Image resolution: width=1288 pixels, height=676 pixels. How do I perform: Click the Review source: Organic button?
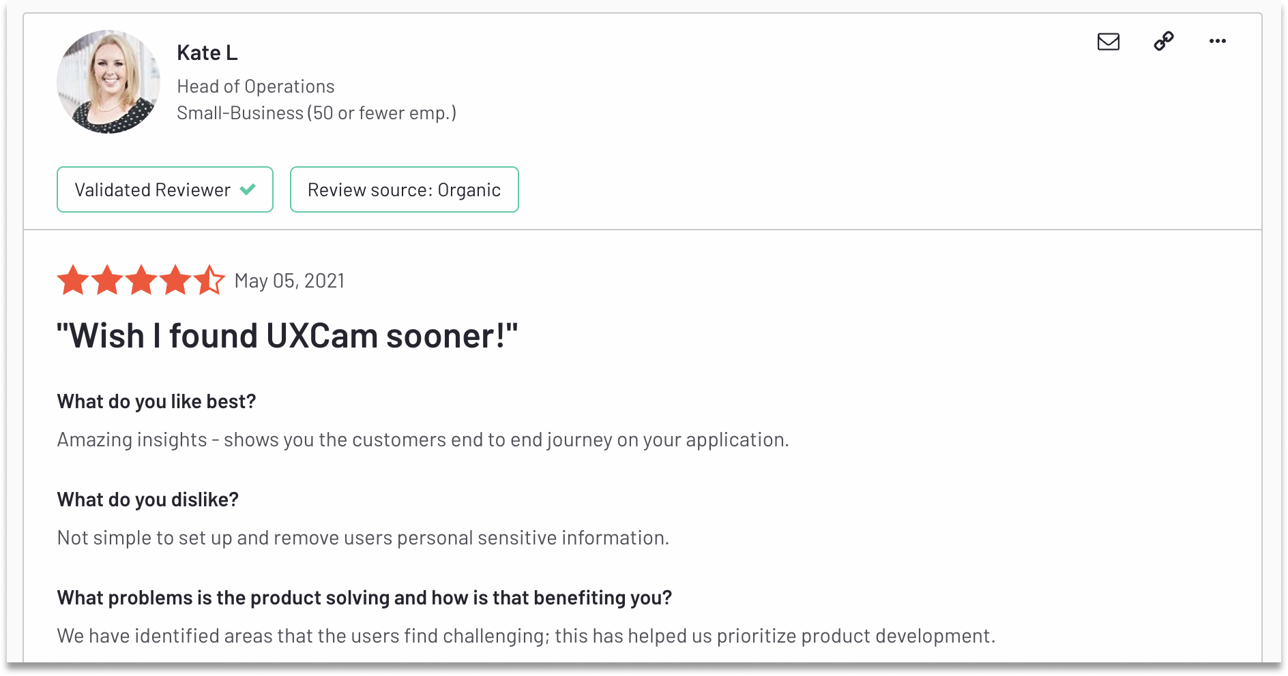coord(404,189)
